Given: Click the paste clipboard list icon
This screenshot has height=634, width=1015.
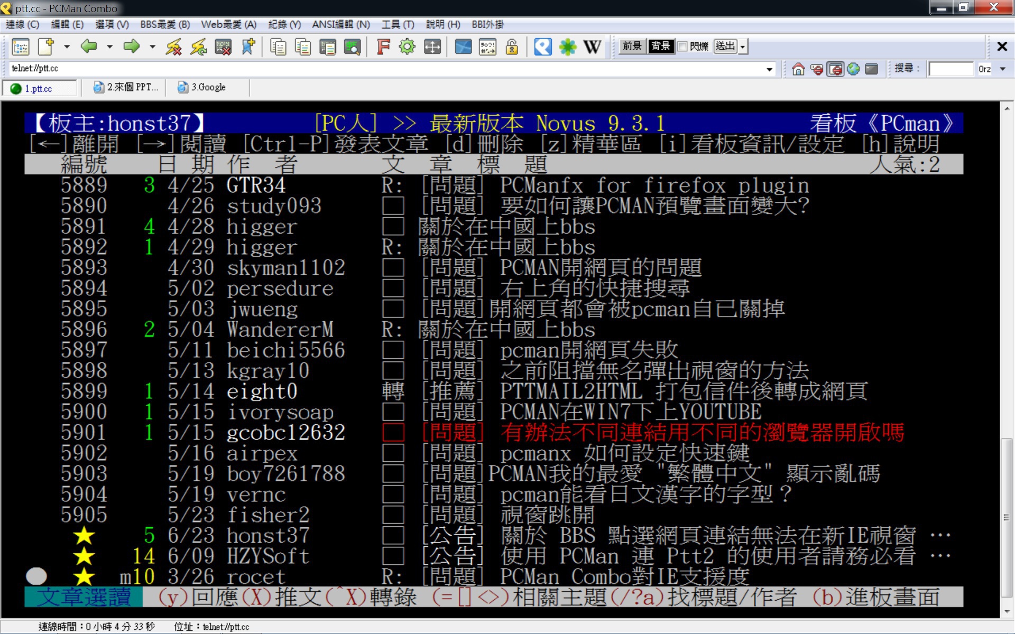Looking at the screenshot, I should pos(328,47).
